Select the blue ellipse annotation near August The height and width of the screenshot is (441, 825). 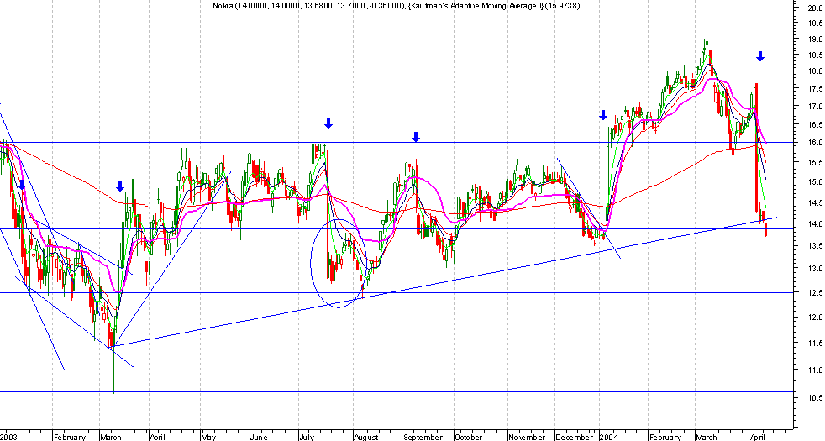point(339,263)
